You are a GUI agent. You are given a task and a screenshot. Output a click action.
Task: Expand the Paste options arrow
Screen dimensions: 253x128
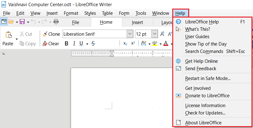pos(16,39)
